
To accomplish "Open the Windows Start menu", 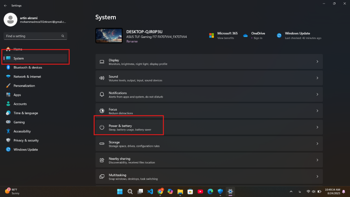I will tap(119, 191).
